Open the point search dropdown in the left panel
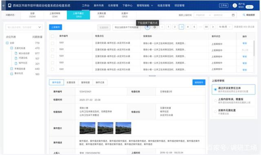The height and width of the screenshot is (155, 261). pyautogui.click(x=24, y=27)
